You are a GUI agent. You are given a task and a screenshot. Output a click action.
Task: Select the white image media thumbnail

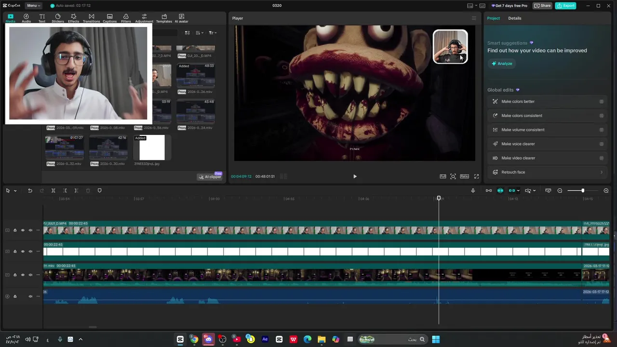pyautogui.click(x=152, y=147)
